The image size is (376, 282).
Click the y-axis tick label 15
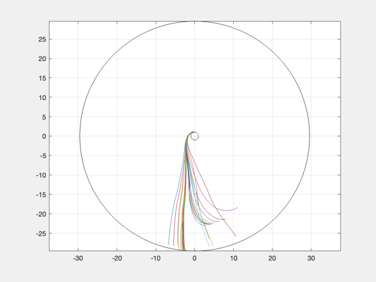point(42,78)
